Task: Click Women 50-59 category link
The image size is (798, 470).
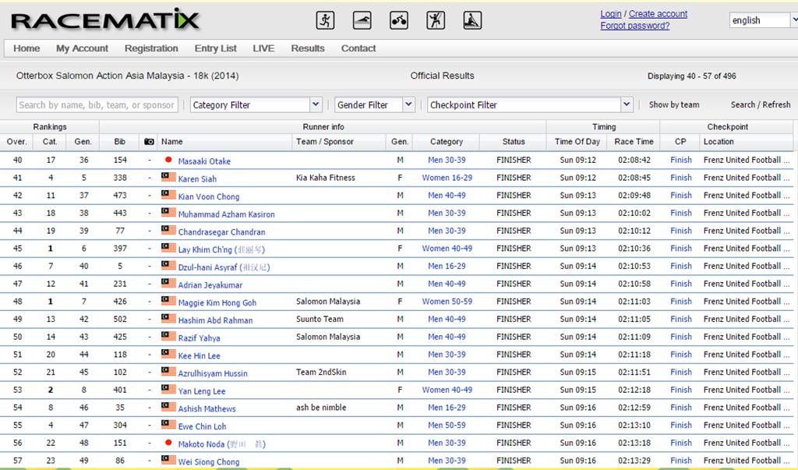Action: (x=447, y=302)
